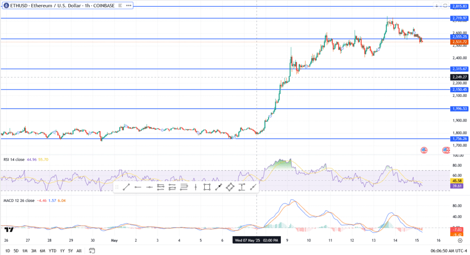Select the Trend Line drawing tool
Viewport: 470px width, 255px height.
126,187
